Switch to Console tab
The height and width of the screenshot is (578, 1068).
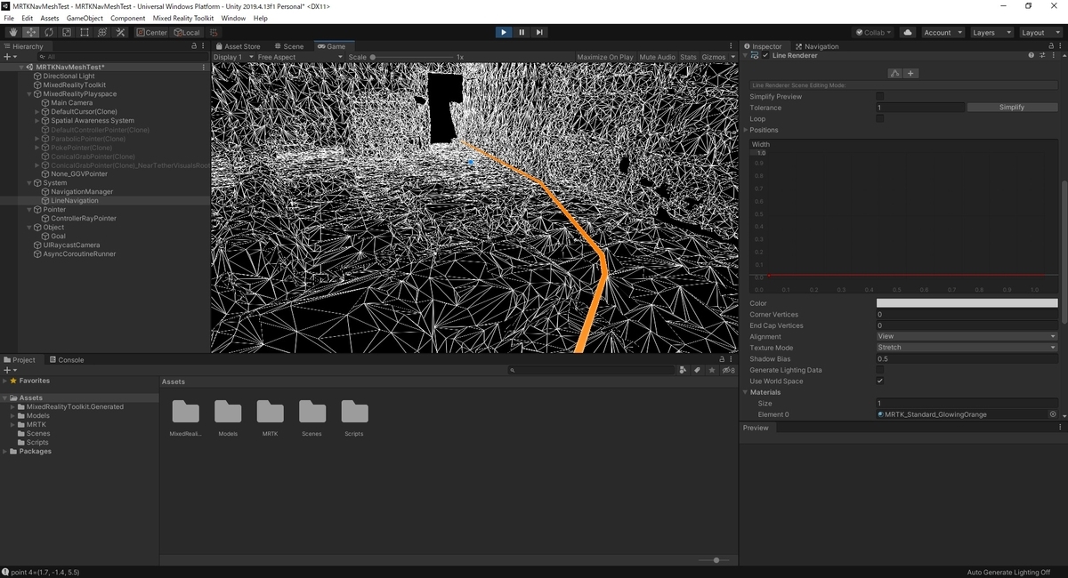tap(66, 360)
